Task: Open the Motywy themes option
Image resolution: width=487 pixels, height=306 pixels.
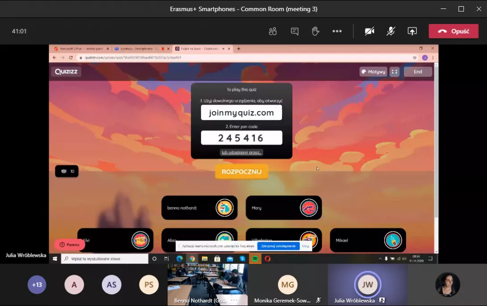Action: tap(373, 71)
